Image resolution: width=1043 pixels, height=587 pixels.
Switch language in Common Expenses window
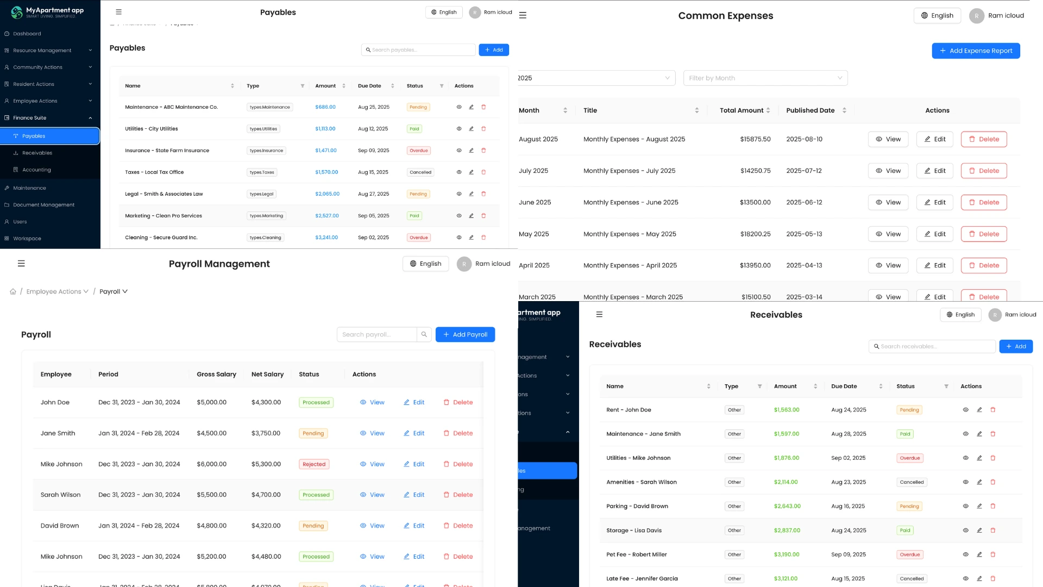937,15
